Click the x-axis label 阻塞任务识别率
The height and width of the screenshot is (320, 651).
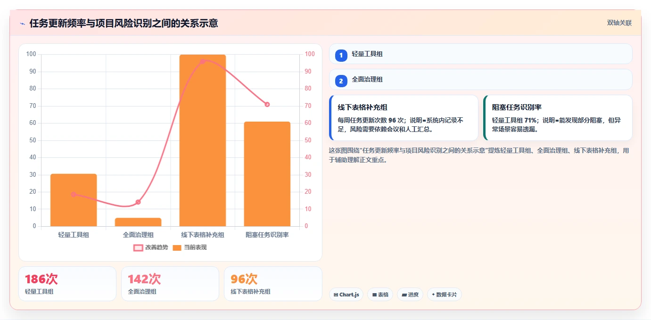click(x=267, y=235)
